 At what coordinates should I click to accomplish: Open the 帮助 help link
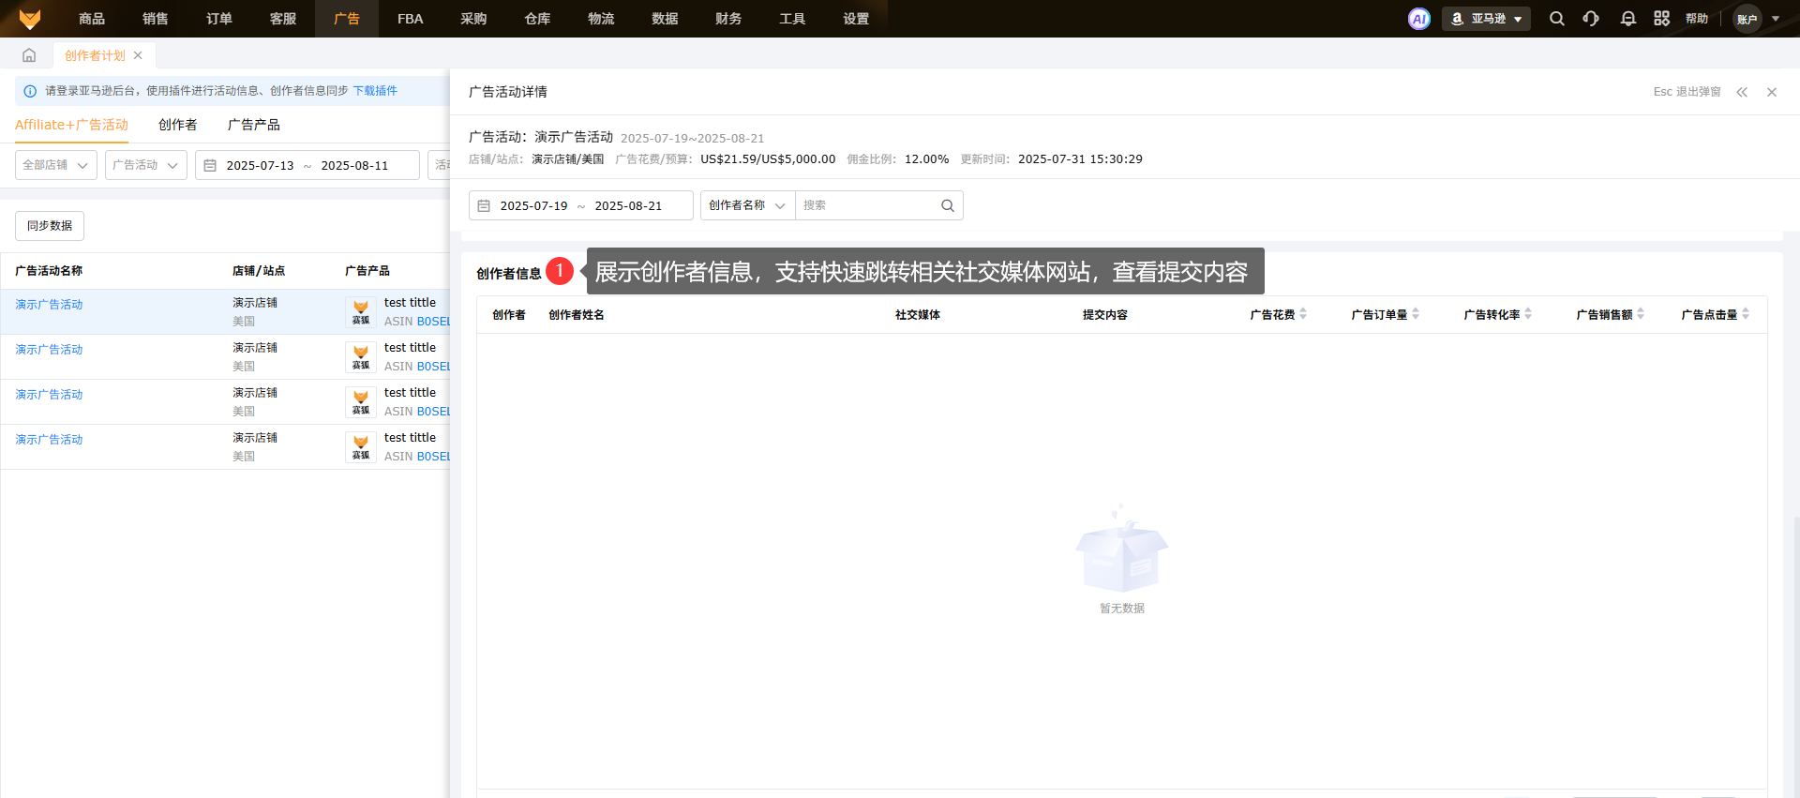click(1697, 19)
